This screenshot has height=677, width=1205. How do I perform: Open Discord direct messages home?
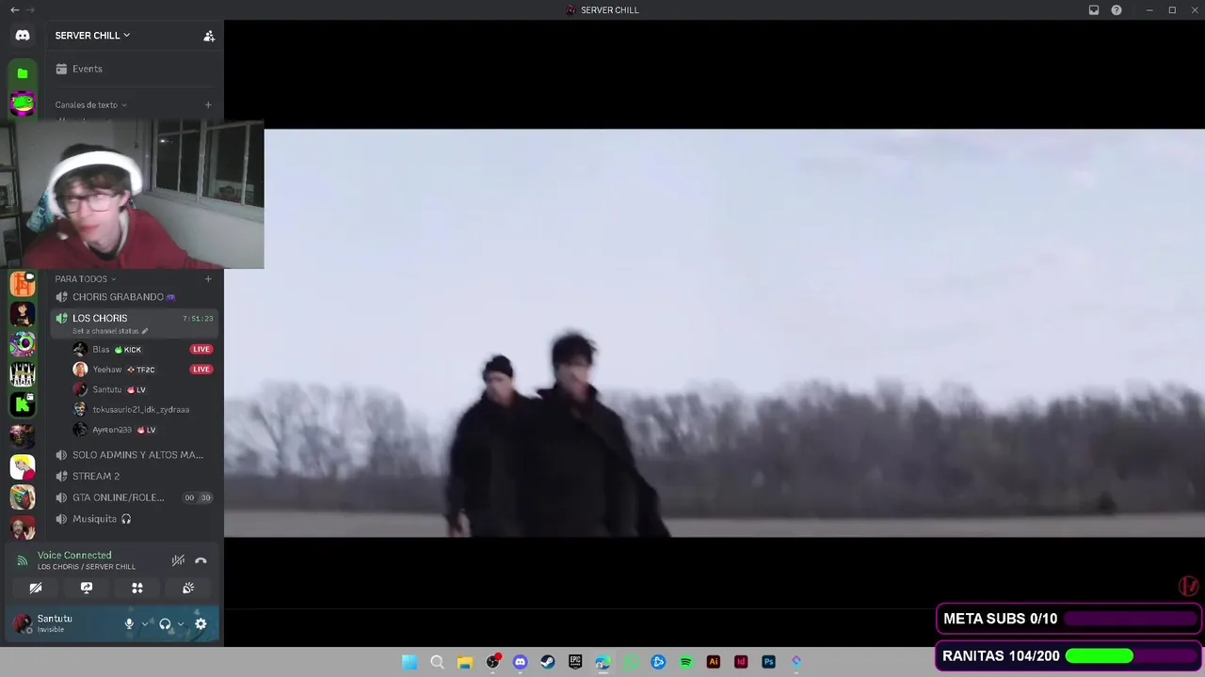coord(23,36)
